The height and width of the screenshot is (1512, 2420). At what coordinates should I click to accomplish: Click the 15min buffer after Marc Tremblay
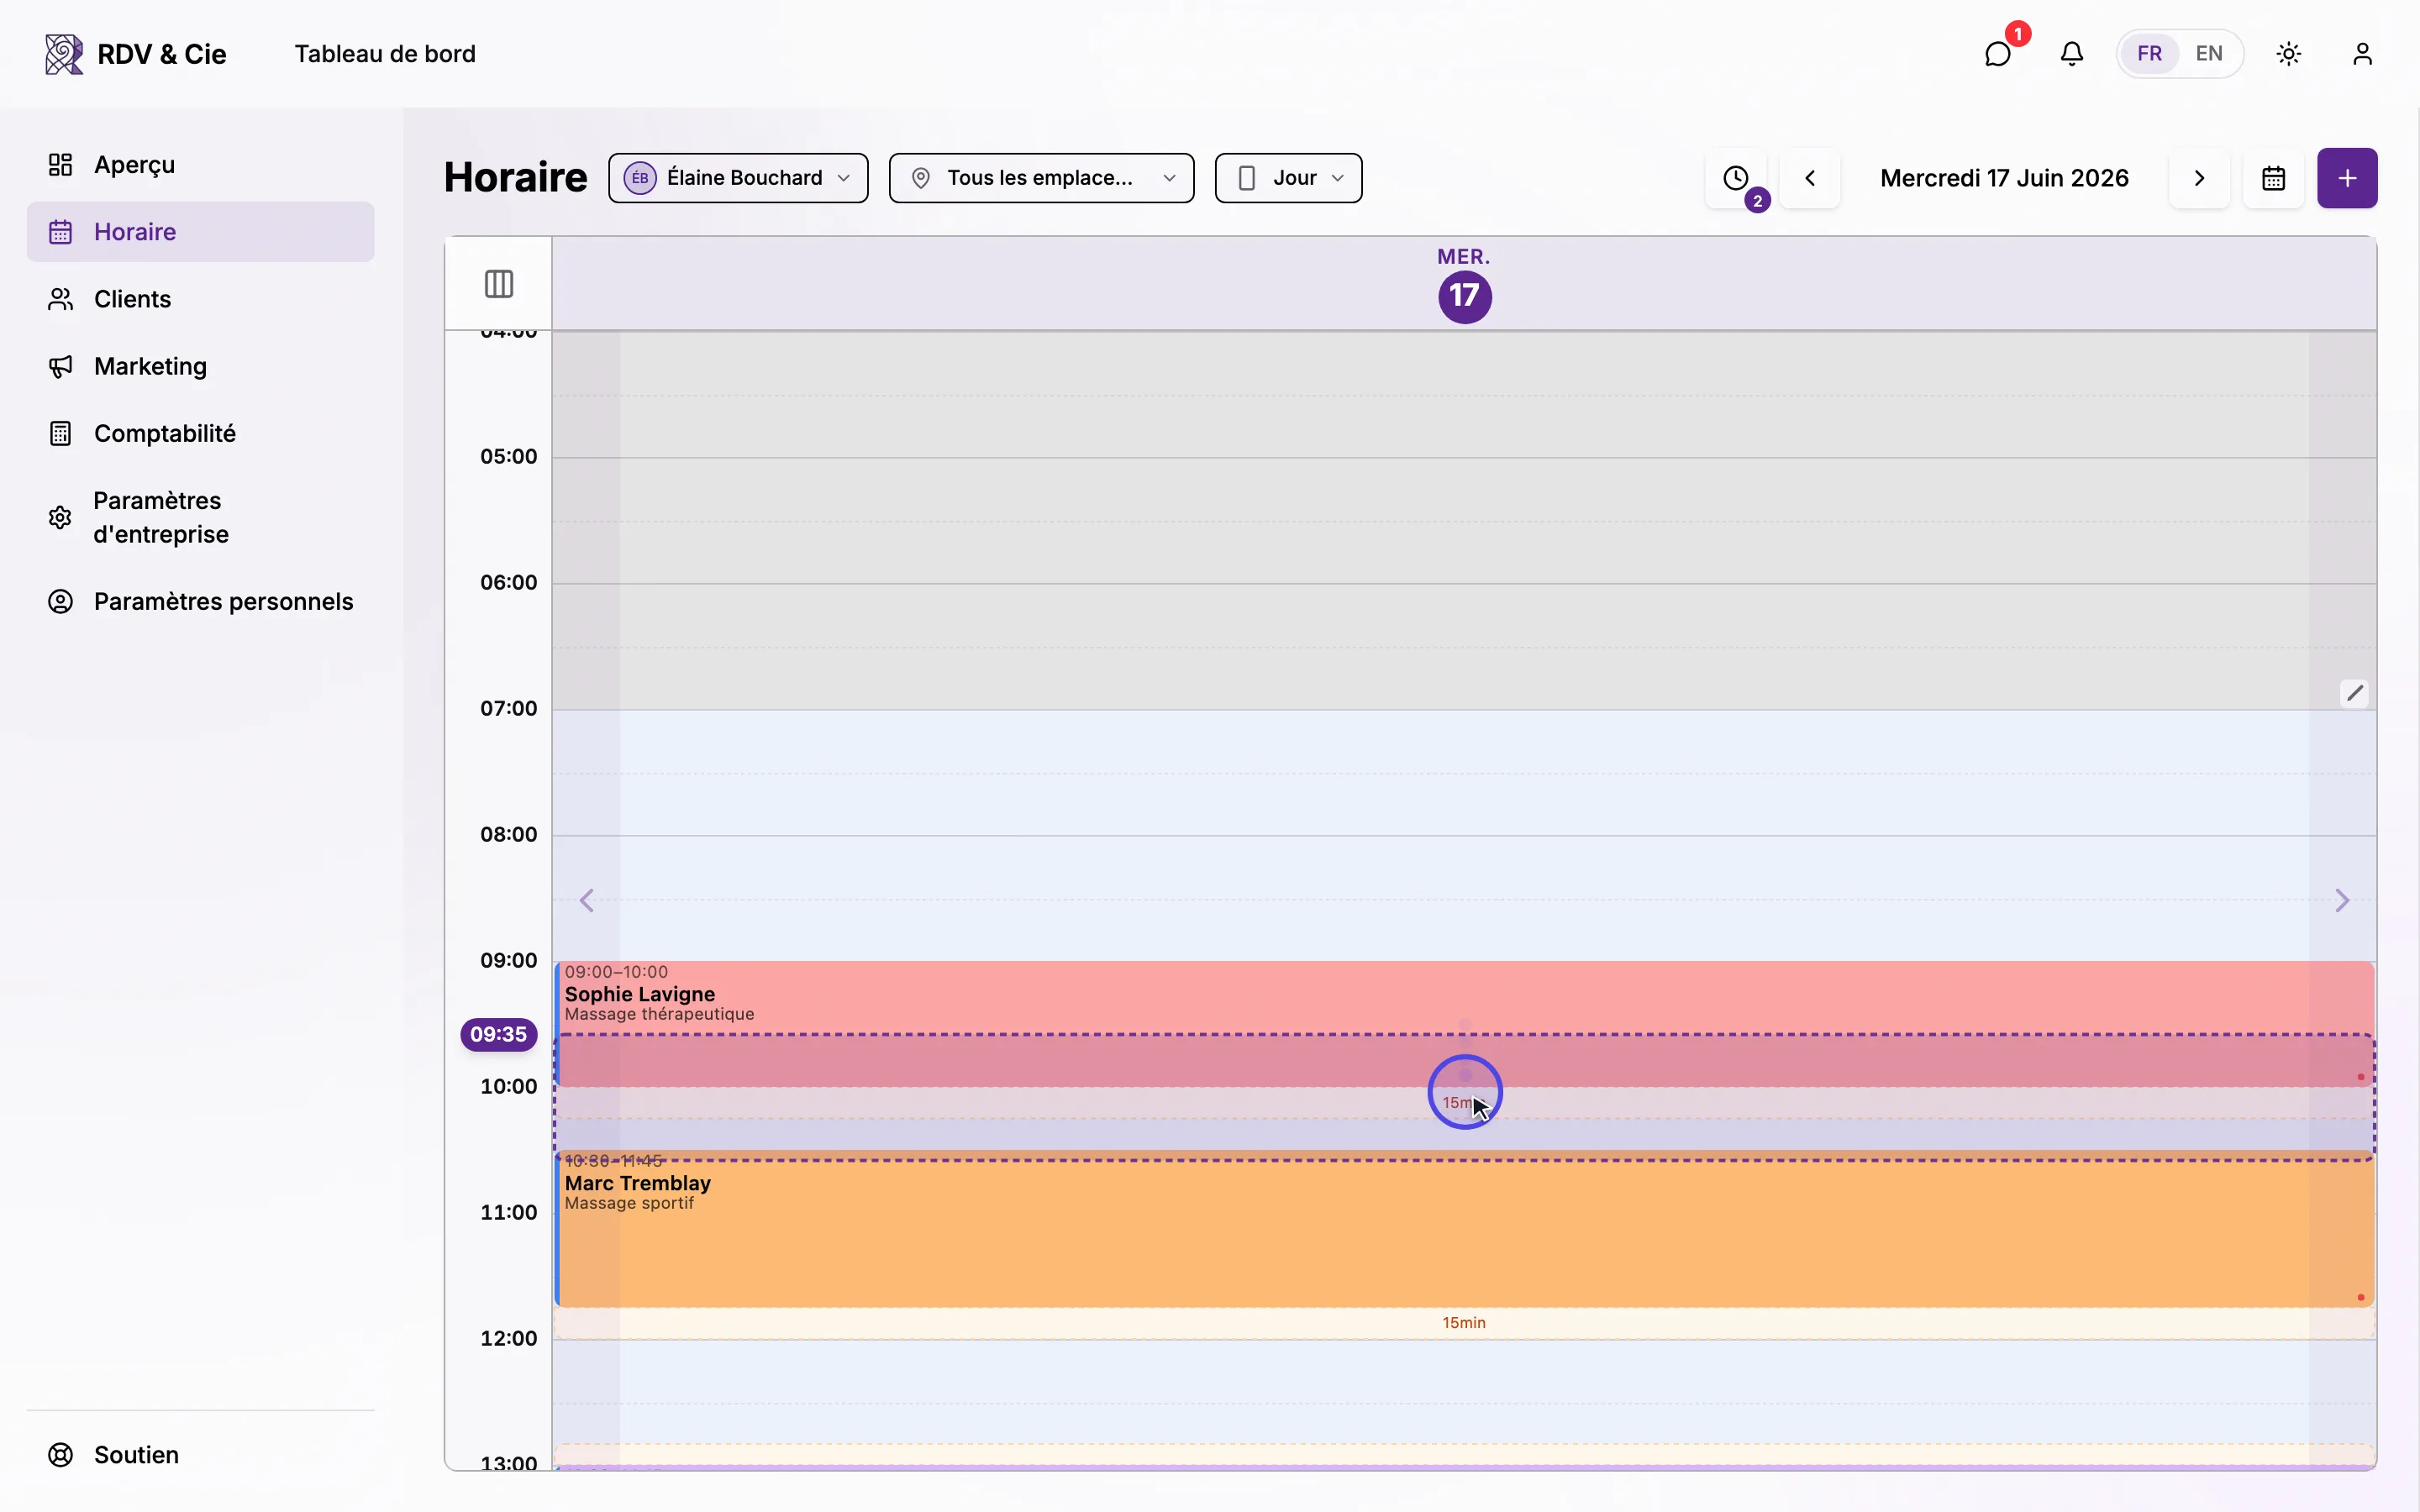pos(1464,1323)
